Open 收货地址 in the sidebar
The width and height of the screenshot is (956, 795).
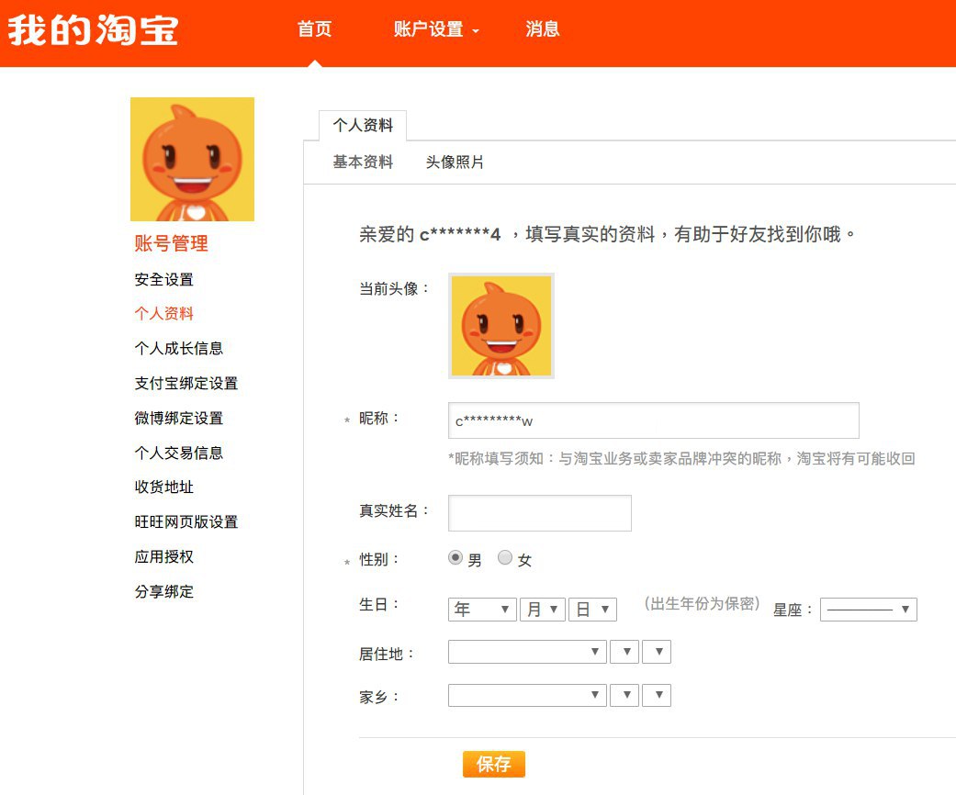coord(164,487)
